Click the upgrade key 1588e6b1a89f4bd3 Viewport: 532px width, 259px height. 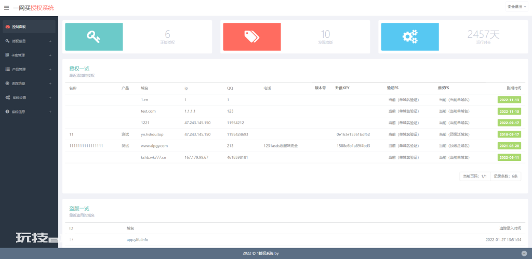[x=353, y=146]
